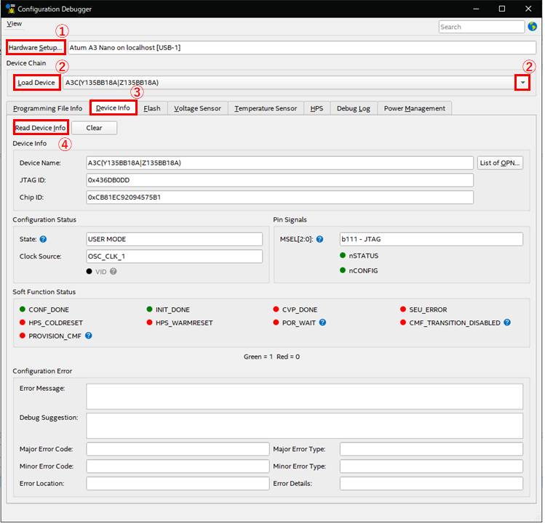Expand the Device Chain dropdown arrow
545x523 pixels.
pos(524,83)
